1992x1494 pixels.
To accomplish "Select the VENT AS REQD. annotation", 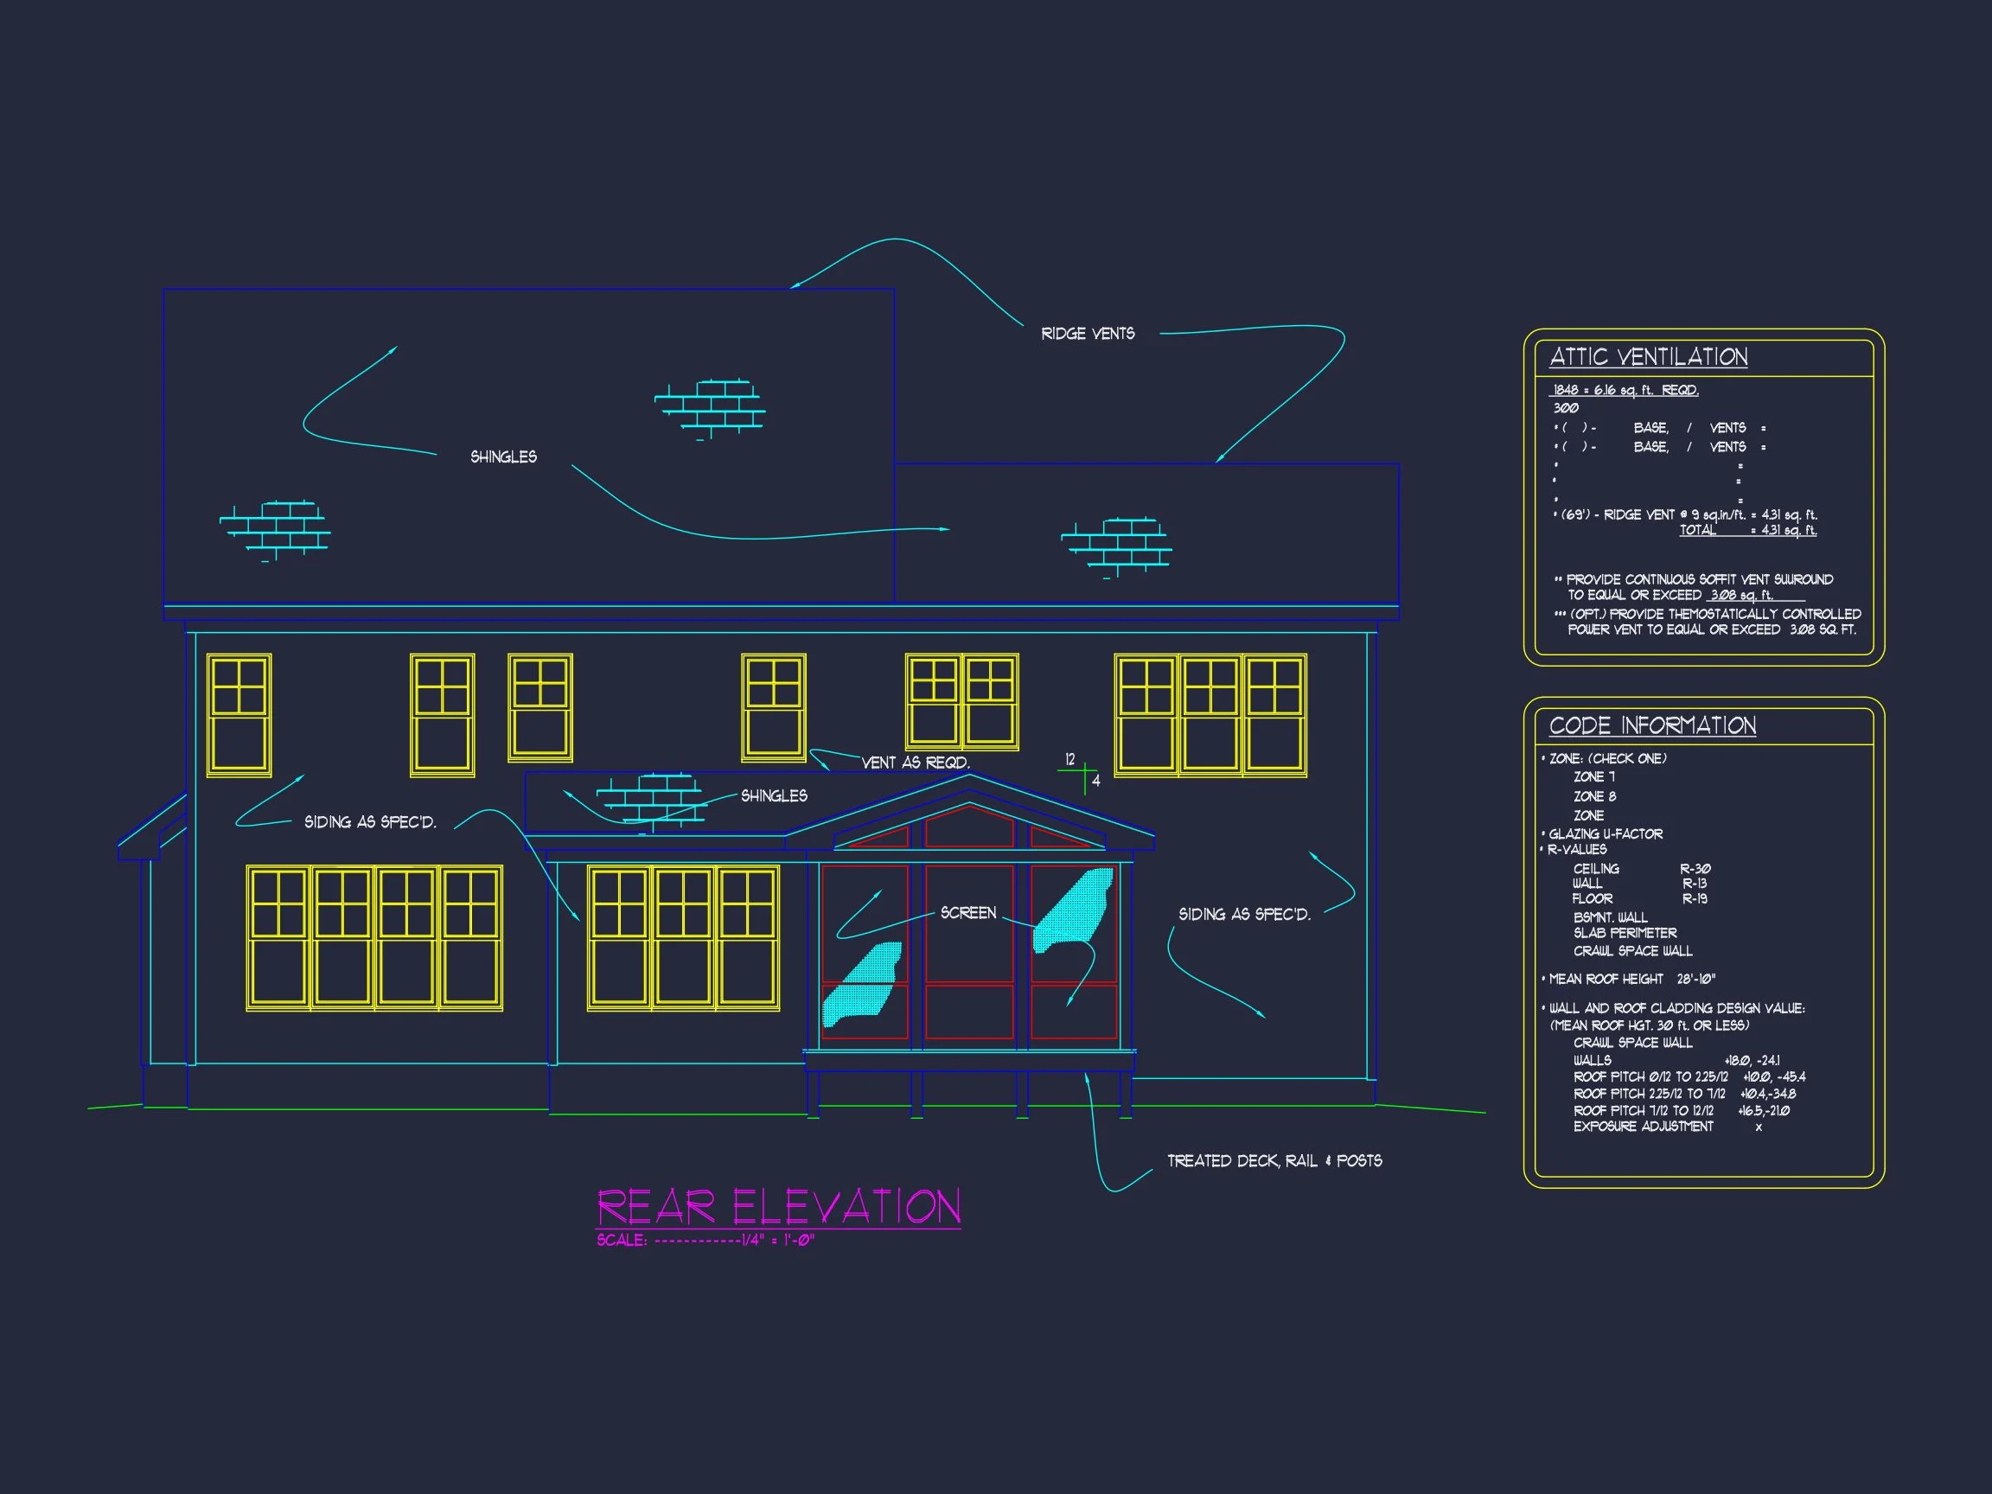I will [x=915, y=763].
